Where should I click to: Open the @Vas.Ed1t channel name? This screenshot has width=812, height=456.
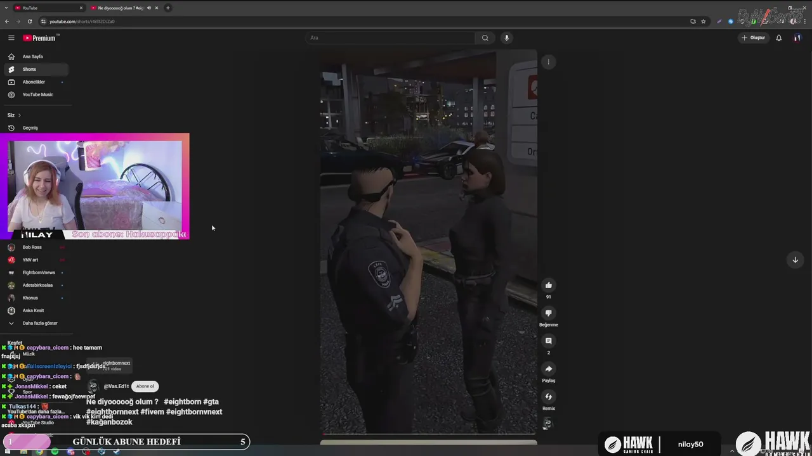point(116,386)
